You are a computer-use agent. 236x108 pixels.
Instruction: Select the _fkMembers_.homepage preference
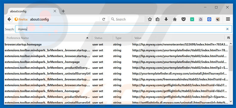pos(116,91)
